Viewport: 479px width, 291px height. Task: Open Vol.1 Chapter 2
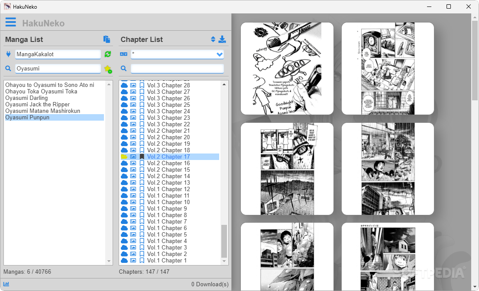[x=167, y=254]
